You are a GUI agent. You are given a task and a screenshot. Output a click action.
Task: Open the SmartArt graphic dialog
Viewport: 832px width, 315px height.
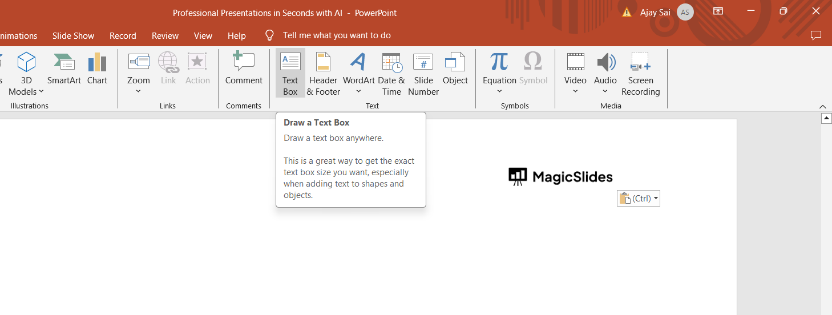coord(64,68)
